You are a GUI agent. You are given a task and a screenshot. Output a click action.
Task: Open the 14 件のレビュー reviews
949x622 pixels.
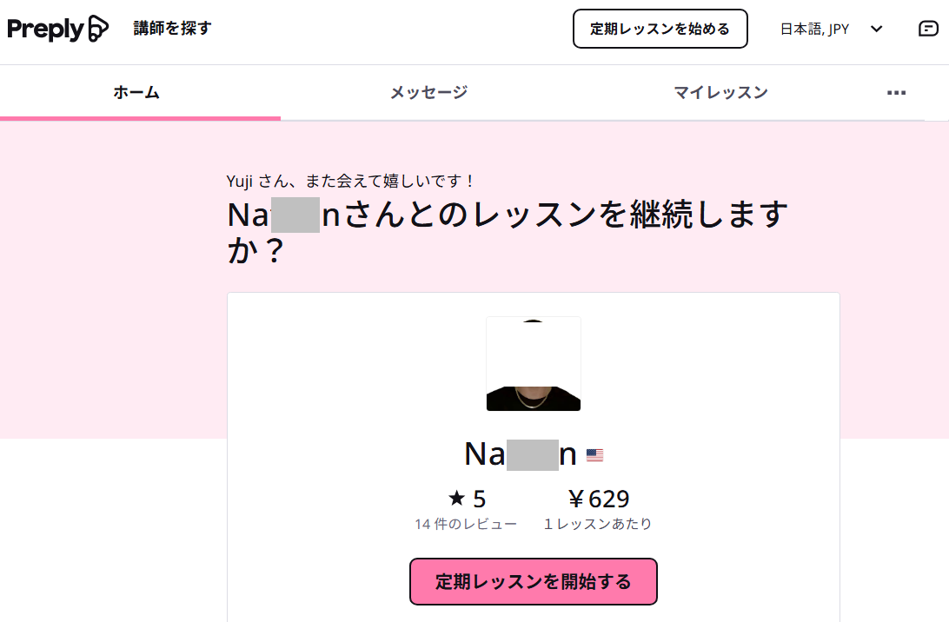[x=466, y=524]
